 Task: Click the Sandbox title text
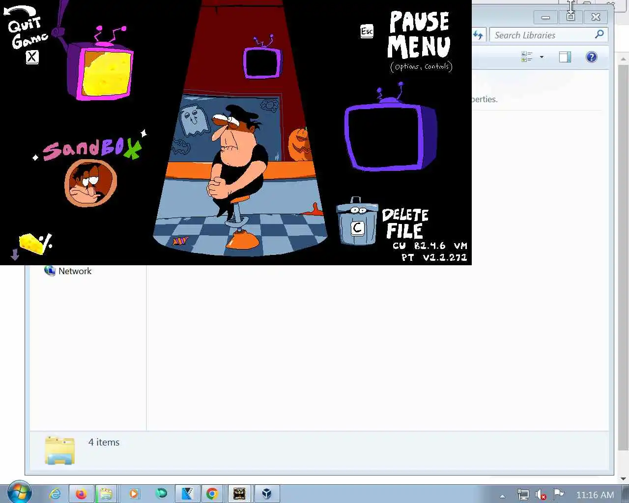click(x=92, y=148)
